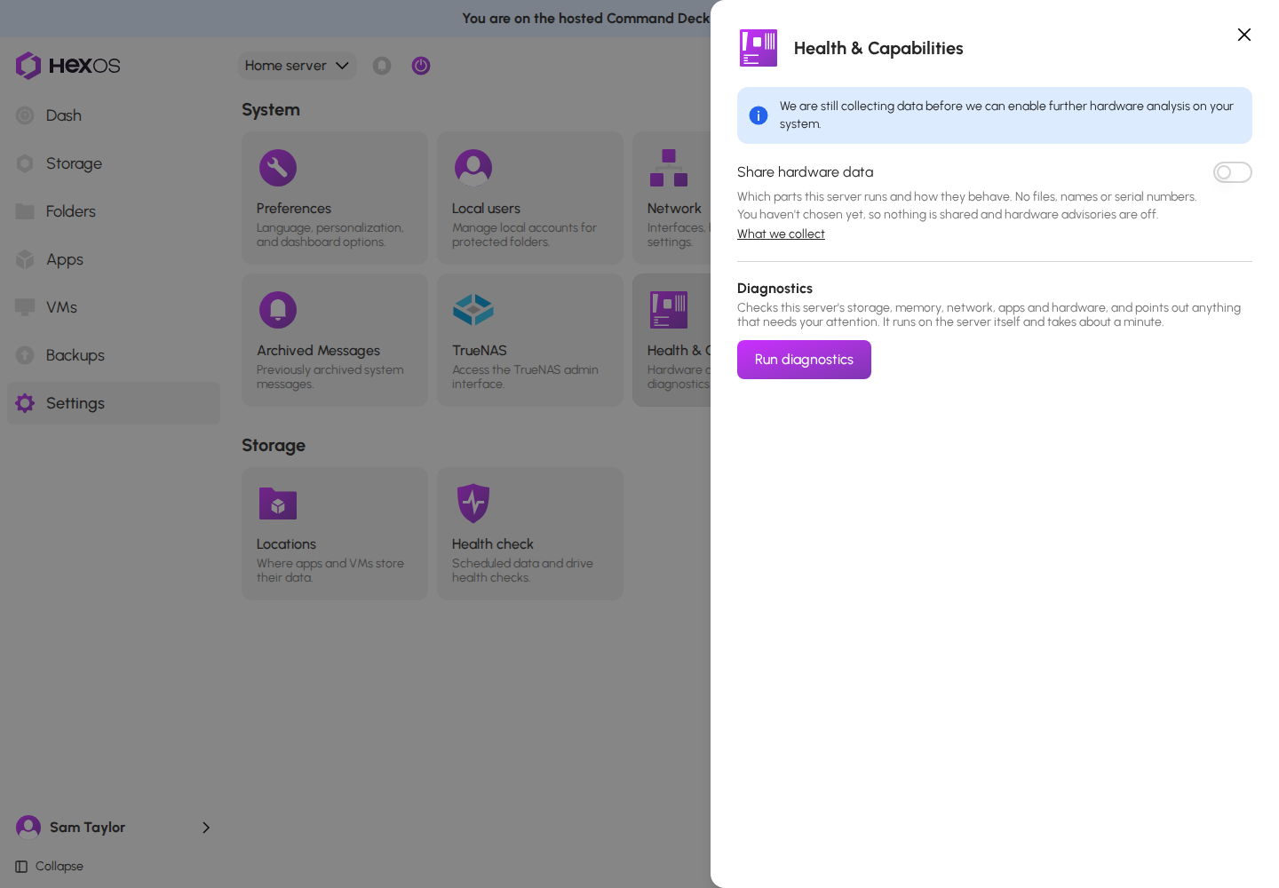Expand the Home server dropdown
Image resolution: width=1279 pixels, height=888 pixels.
[x=297, y=66]
